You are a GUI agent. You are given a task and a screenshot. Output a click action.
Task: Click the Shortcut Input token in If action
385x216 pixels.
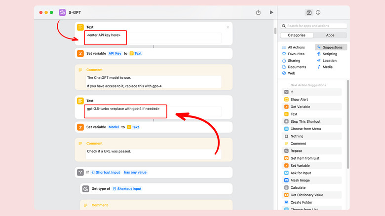106,172
